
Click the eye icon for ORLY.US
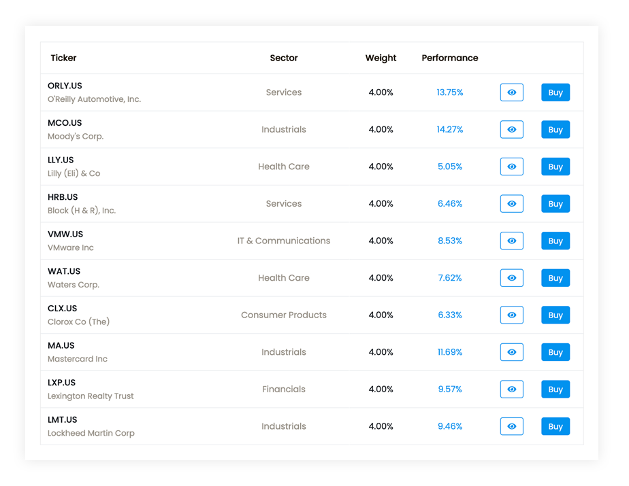click(511, 92)
